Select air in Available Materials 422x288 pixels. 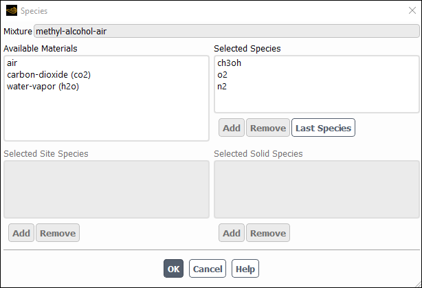coord(12,63)
